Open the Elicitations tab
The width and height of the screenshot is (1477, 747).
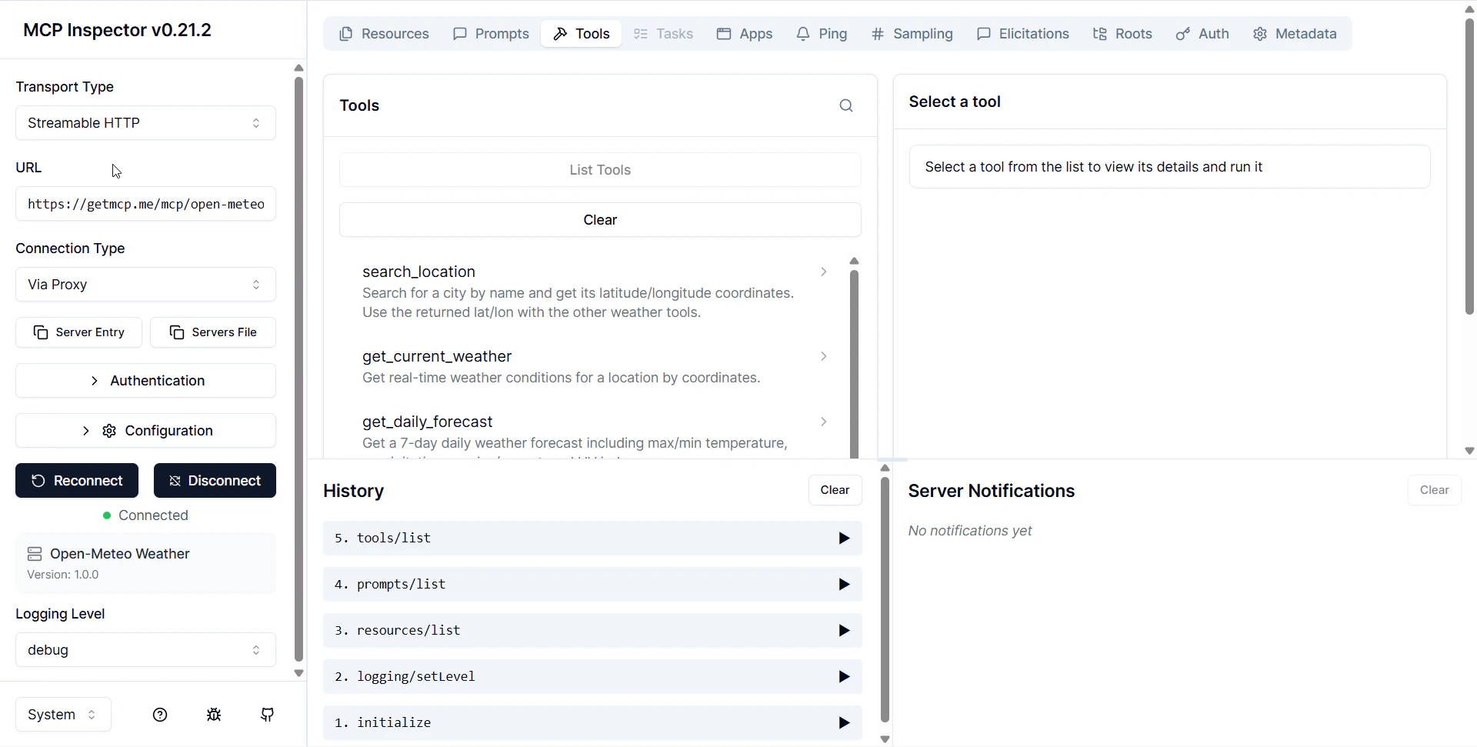(1023, 34)
